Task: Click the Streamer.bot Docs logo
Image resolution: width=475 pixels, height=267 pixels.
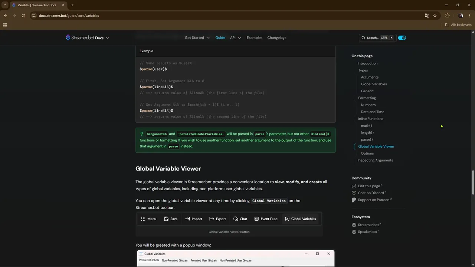Action: pos(85,38)
